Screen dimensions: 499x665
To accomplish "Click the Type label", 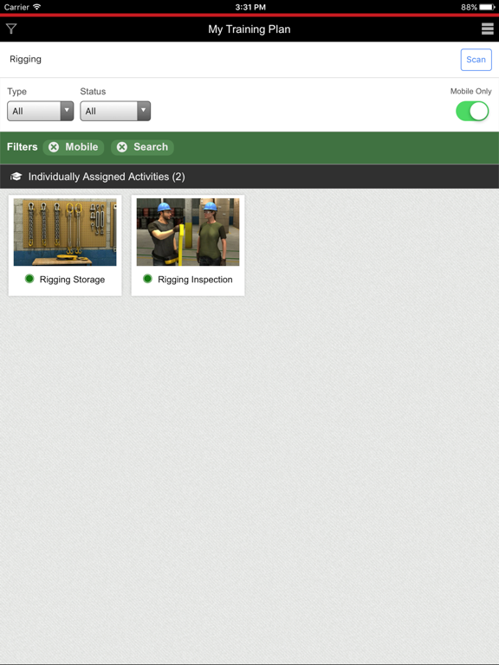I will 17,92.
